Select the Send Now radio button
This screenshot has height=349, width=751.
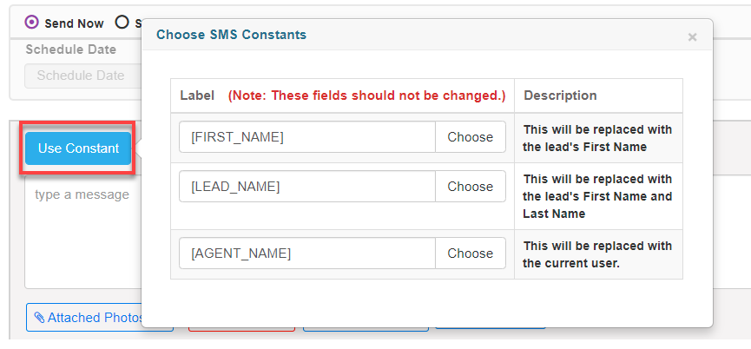[32, 23]
